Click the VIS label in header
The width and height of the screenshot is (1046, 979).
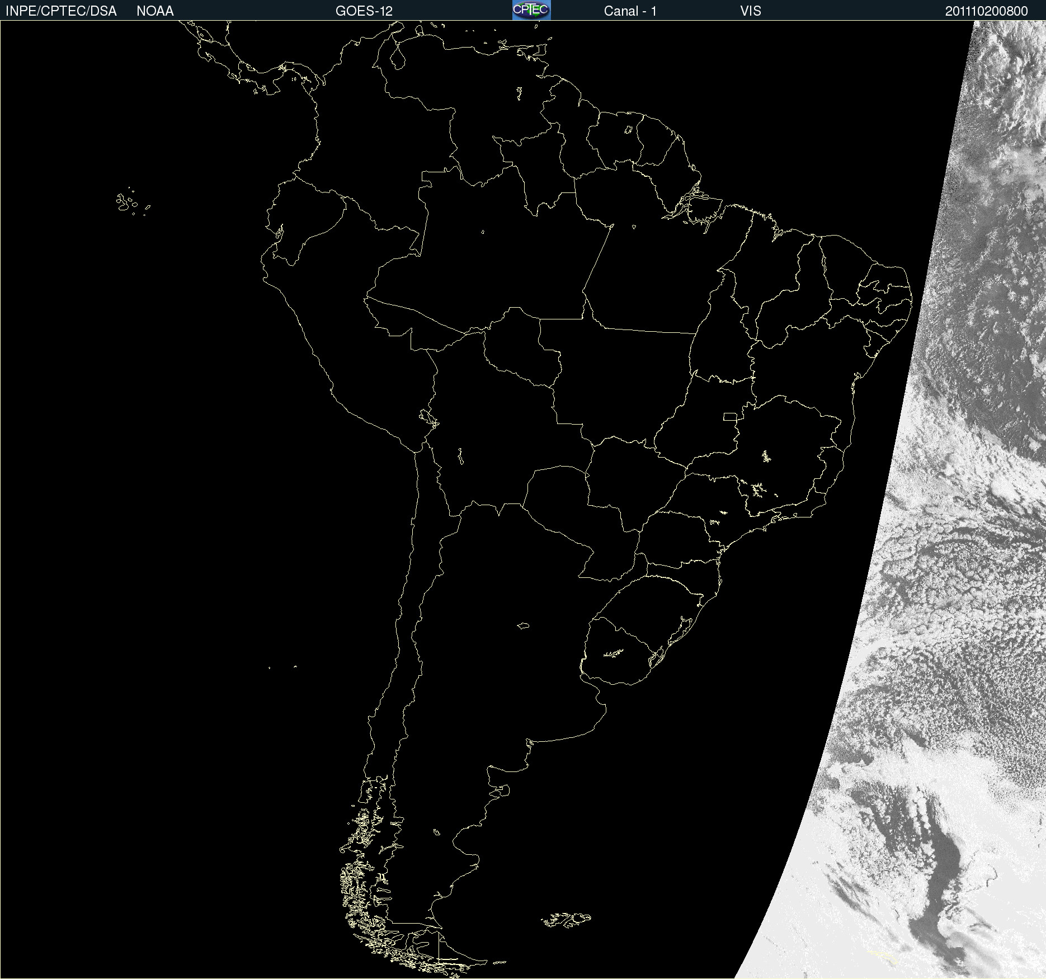click(x=751, y=11)
